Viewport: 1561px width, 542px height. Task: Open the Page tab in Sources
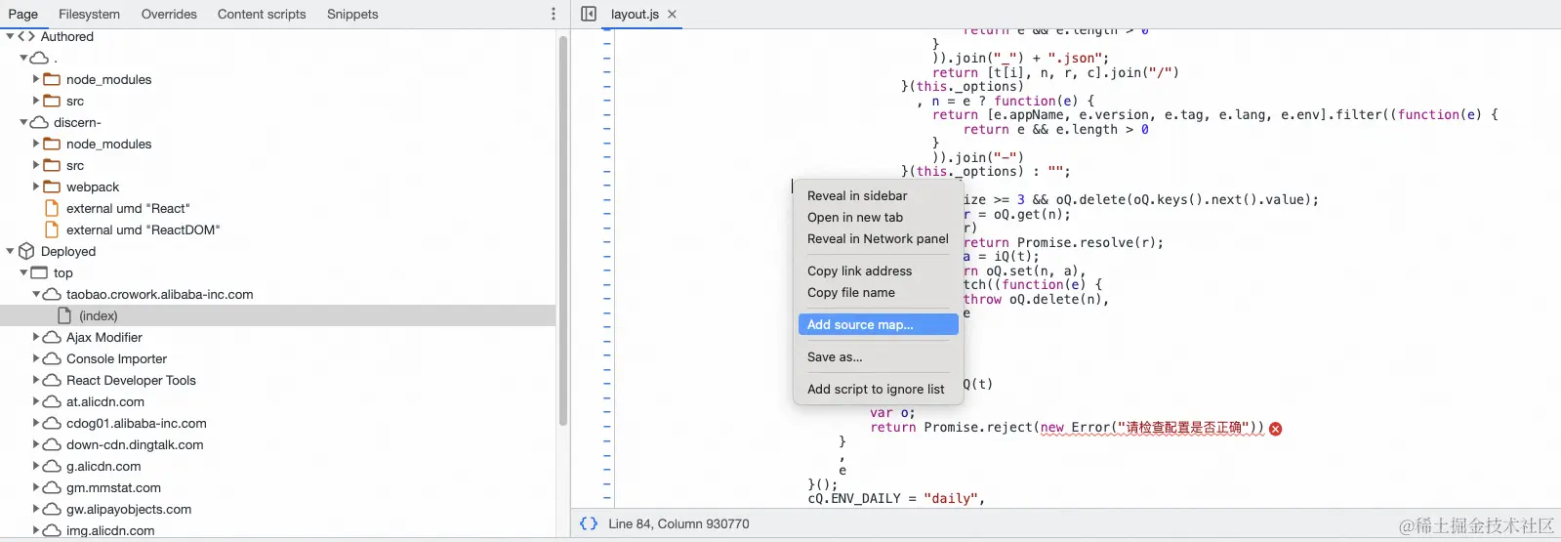click(x=22, y=14)
